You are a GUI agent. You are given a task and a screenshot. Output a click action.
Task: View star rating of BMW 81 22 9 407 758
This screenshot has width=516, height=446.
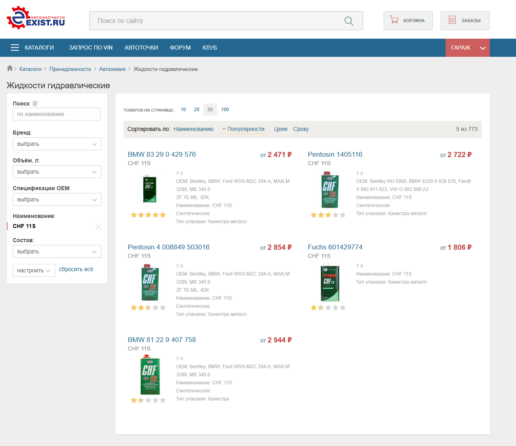tap(148, 400)
